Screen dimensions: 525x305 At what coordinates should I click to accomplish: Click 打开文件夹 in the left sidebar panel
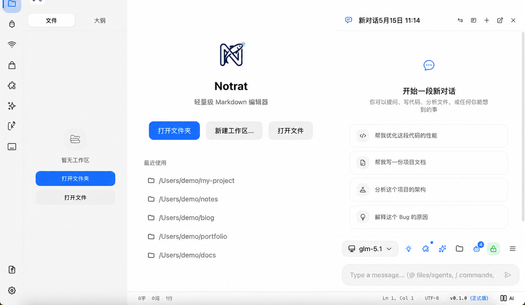click(75, 178)
